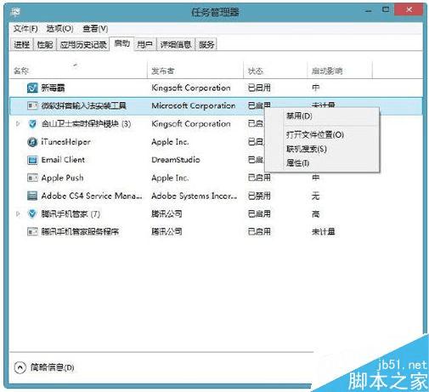Click 高 impact value in 腾讯手机管家 row
The width and height of the screenshot is (429, 392).
click(x=315, y=214)
